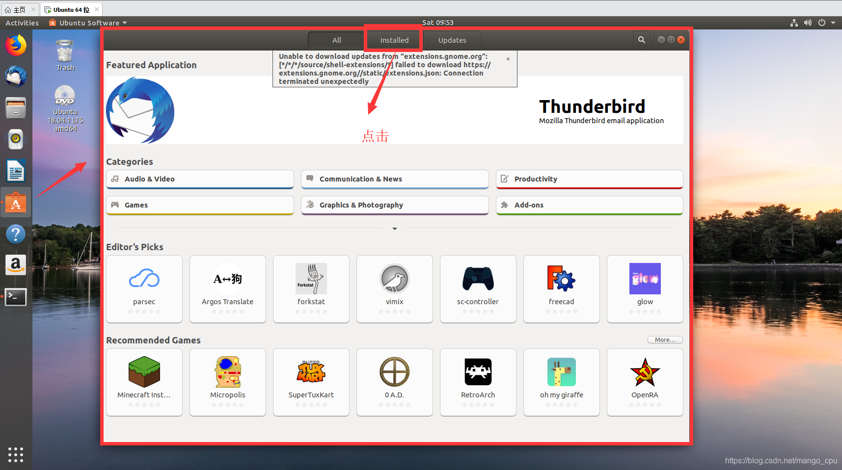The width and height of the screenshot is (842, 470).
Task: Open the OpenRA game tile
Action: (x=645, y=382)
